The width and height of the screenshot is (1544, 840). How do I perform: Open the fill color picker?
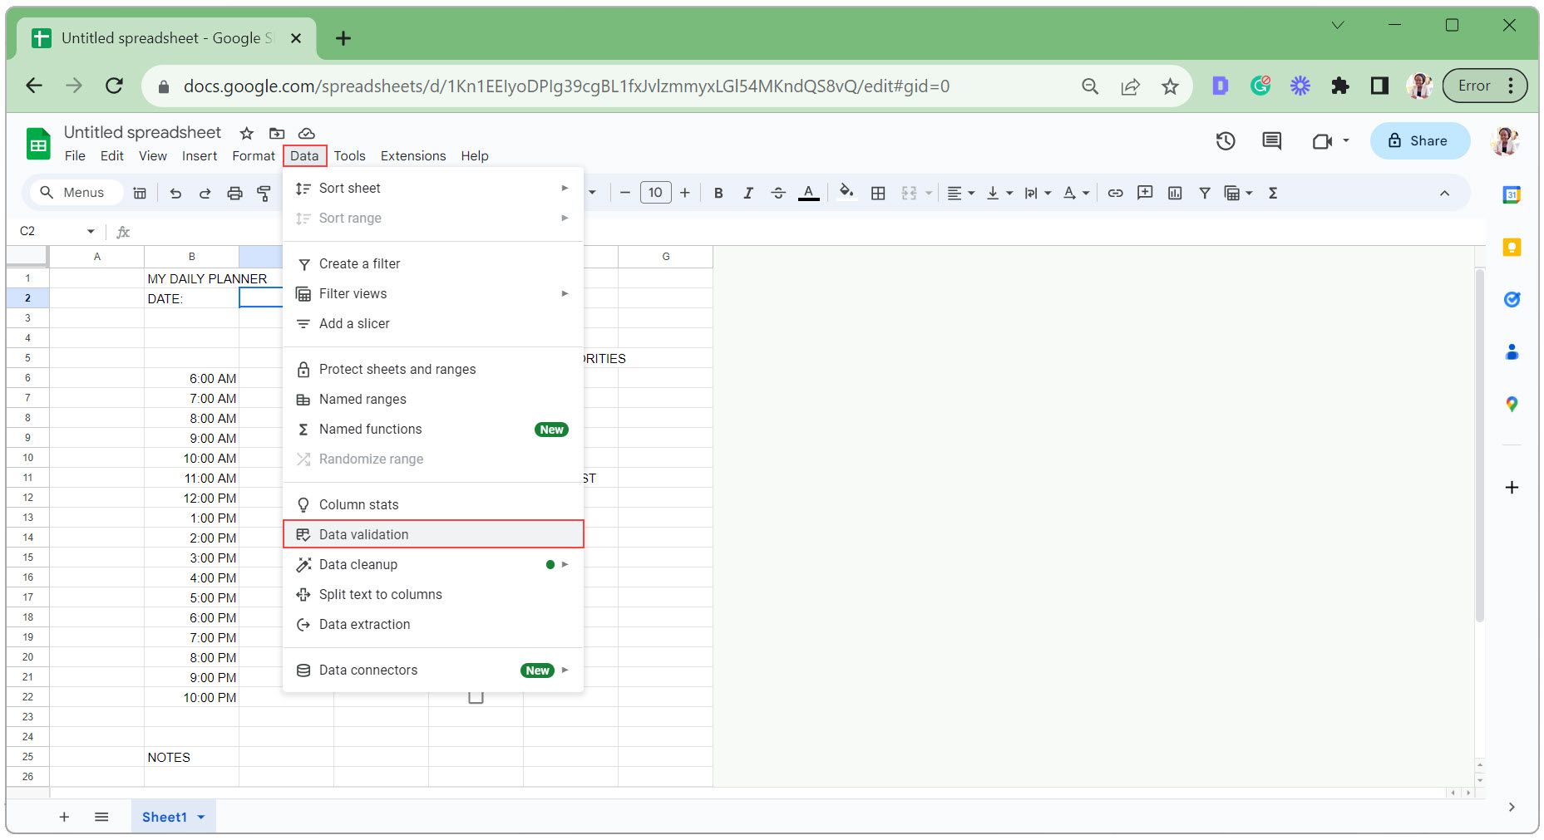pos(846,193)
